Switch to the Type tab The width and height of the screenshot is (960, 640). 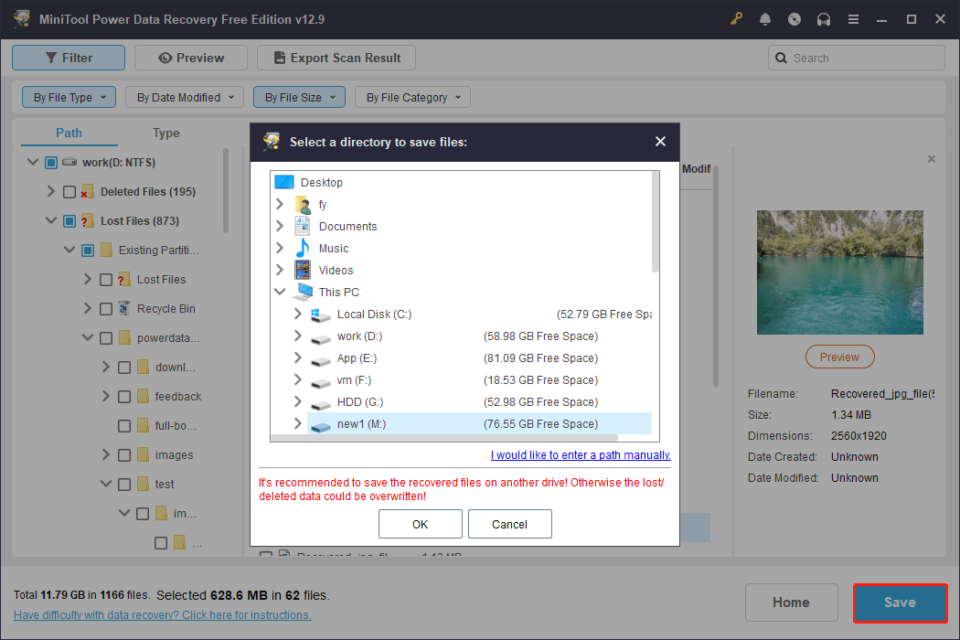point(165,133)
